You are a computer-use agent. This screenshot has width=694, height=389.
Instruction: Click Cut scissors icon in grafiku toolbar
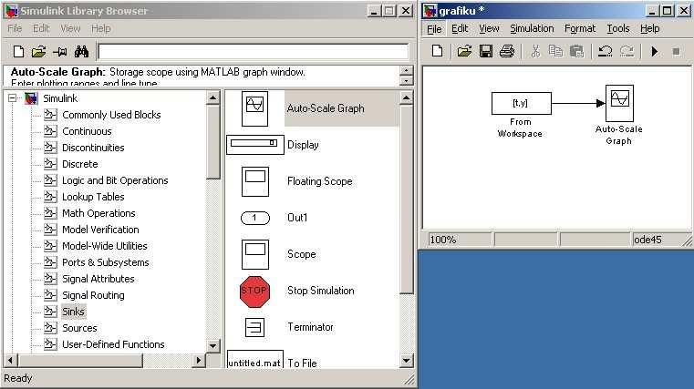(x=535, y=51)
